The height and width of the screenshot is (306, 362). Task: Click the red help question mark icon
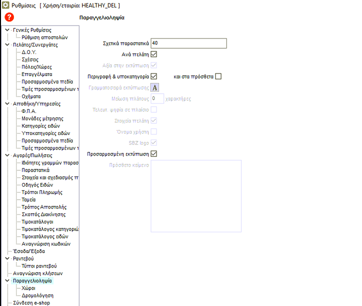[x=8, y=17]
